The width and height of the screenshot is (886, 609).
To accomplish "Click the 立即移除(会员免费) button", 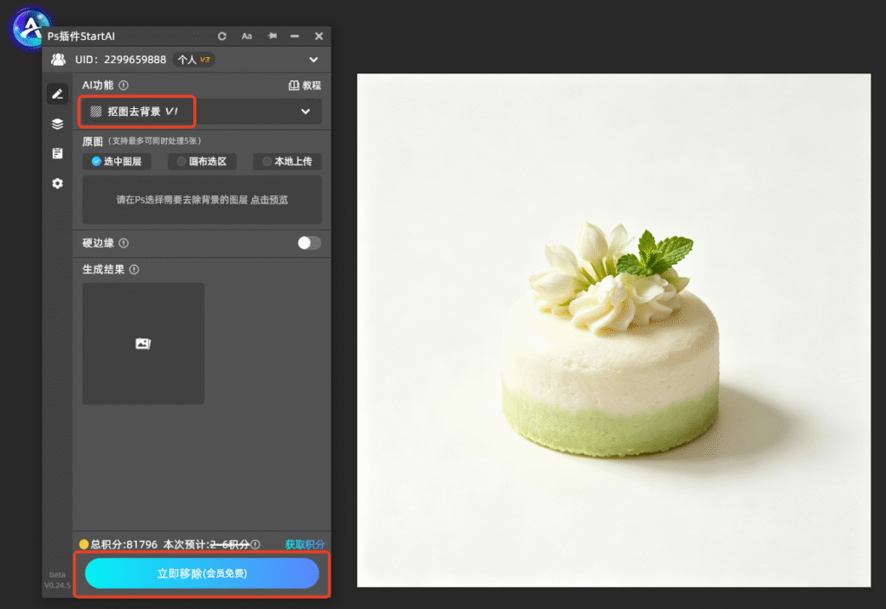I will (202, 574).
